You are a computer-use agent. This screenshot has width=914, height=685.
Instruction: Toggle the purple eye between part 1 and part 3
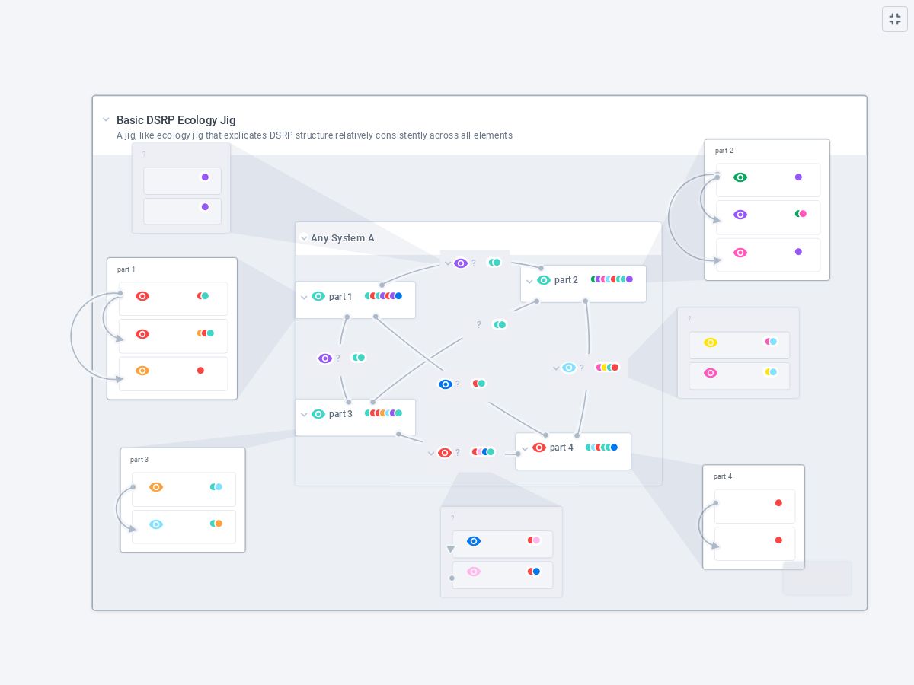tap(325, 358)
